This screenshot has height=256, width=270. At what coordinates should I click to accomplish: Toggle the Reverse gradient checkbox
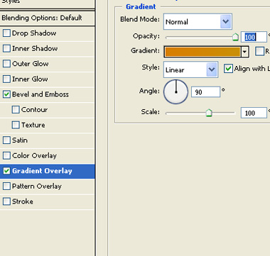(260, 51)
